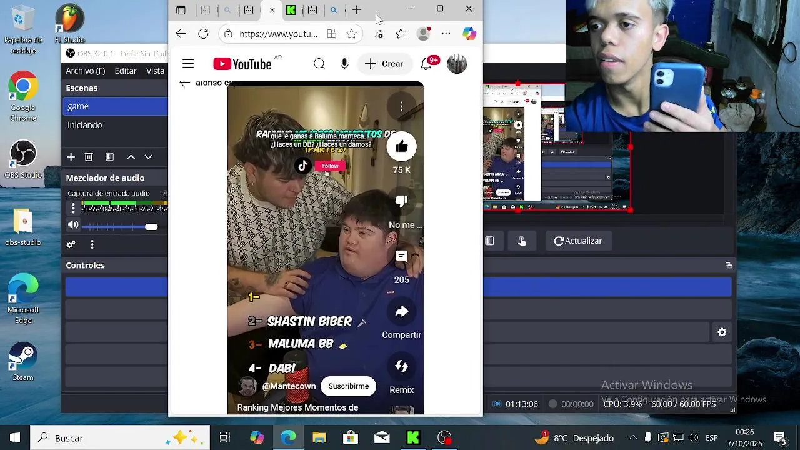
Task: Select the iniciando scene in OBS
Action: coord(116,125)
